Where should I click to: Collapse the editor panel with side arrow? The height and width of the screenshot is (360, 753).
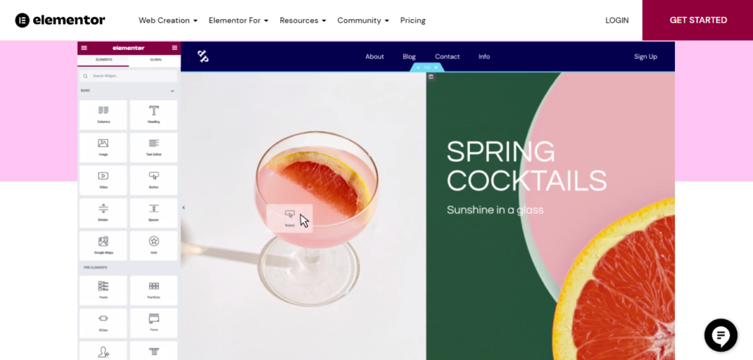183,208
